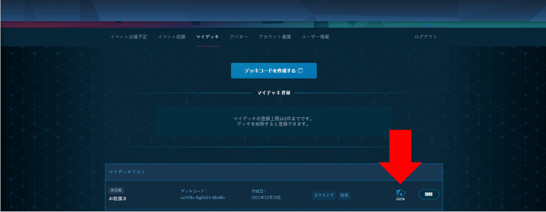546x212 pixels.
Task: Click the デッキコードを作成する button
Action: tap(274, 71)
